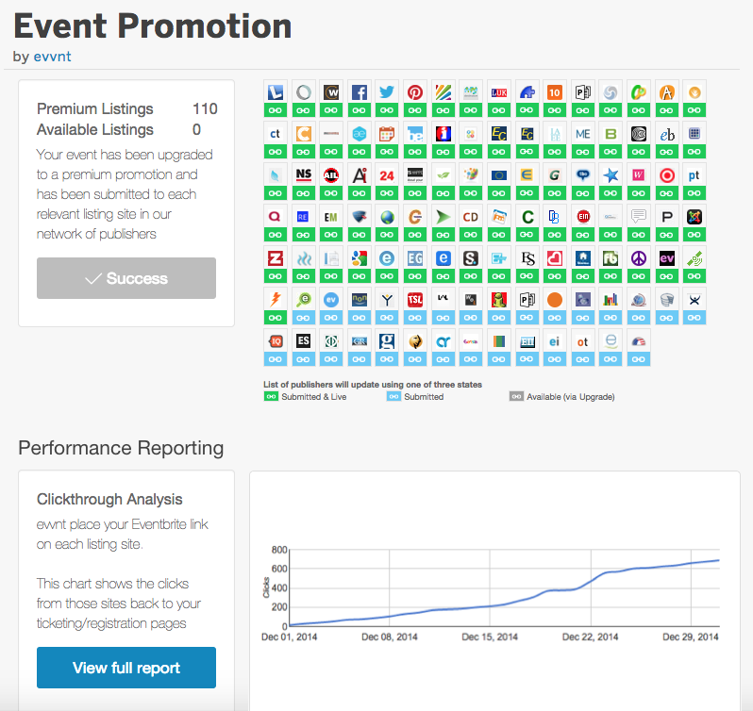This screenshot has width=753, height=711.
Task: Select the 'ME' publisher icon
Action: [582, 134]
